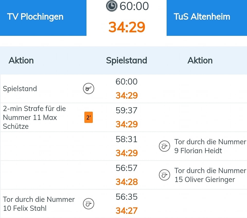Click the orange 2-minute penalty badge

pos(88,117)
